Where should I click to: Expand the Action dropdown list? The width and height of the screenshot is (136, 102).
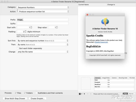click(x=44, y=11)
